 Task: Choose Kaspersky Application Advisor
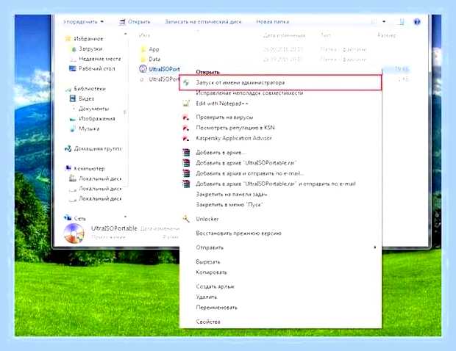point(234,138)
